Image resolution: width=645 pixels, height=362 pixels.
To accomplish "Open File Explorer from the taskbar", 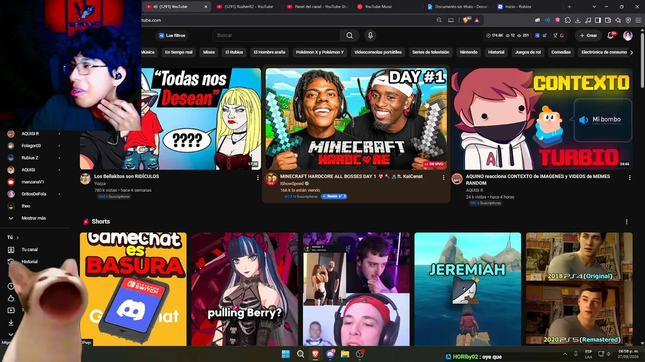I will [345, 354].
